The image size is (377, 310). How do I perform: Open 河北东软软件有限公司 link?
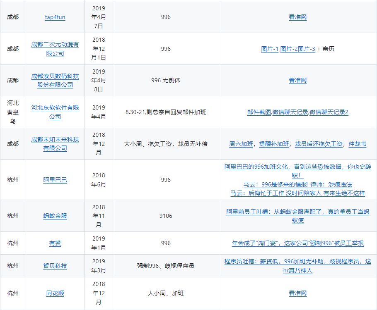click(x=55, y=112)
